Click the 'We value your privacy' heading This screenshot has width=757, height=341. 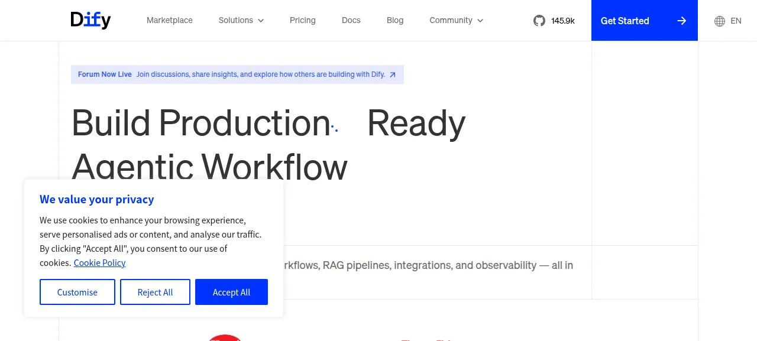click(97, 199)
